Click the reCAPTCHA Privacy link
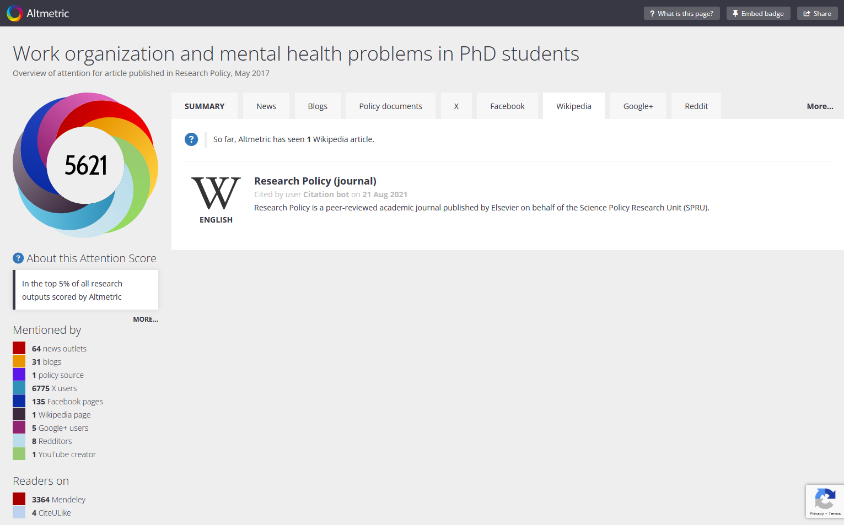844x525 pixels. point(816,513)
